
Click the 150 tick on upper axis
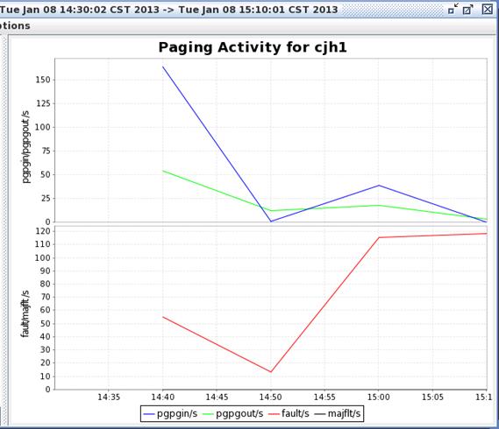(x=43, y=80)
